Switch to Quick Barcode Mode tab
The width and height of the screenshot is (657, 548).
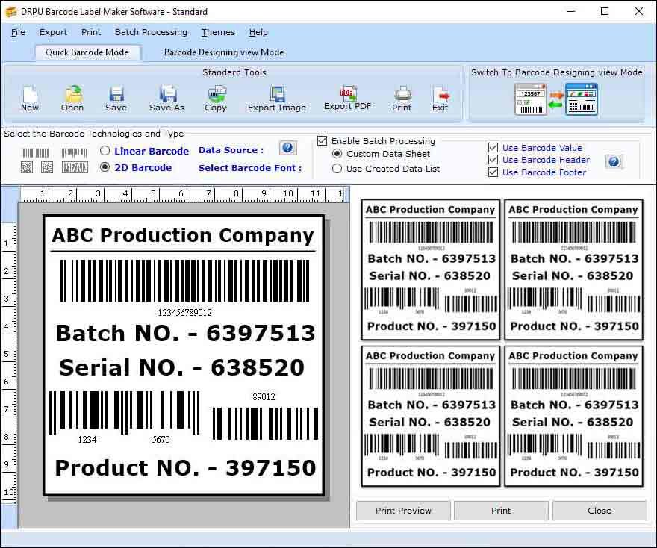pyautogui.click(x=87, y=52)
